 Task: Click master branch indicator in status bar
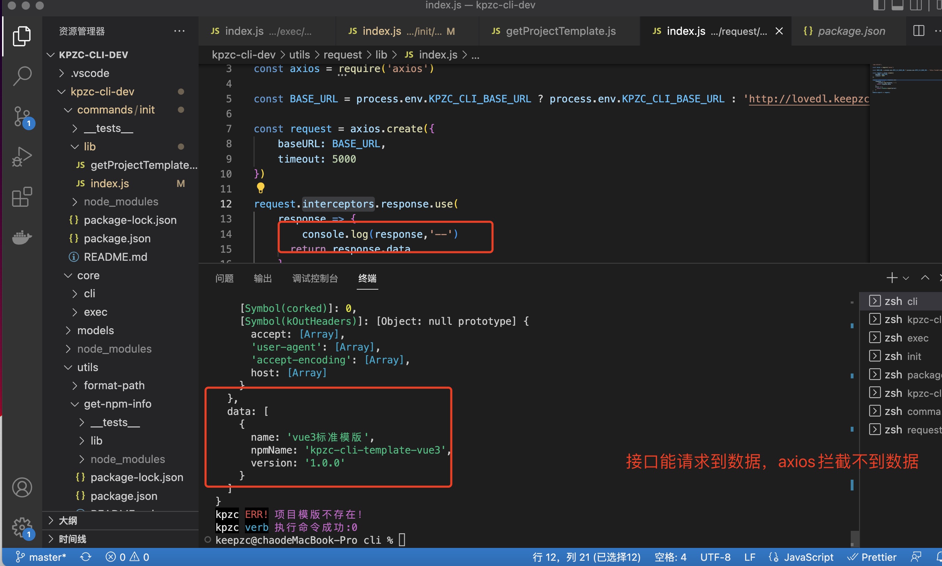(x=41, y=557)
